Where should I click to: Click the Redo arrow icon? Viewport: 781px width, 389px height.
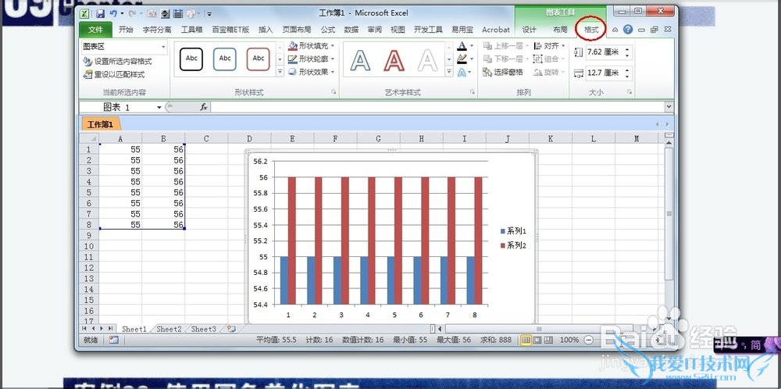pos(133,14)
